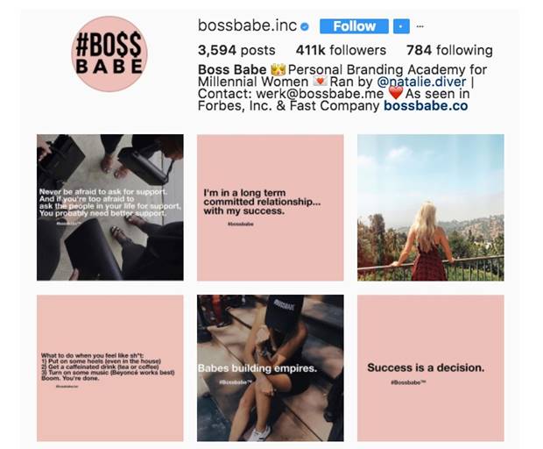Viewport: 543px width, 449px height.
Task: Click the bossbabe.inc username heading
Action: point(247,26)
